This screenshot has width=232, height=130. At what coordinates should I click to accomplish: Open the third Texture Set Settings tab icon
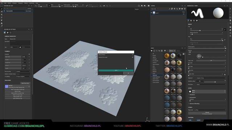tap(11, 32)
